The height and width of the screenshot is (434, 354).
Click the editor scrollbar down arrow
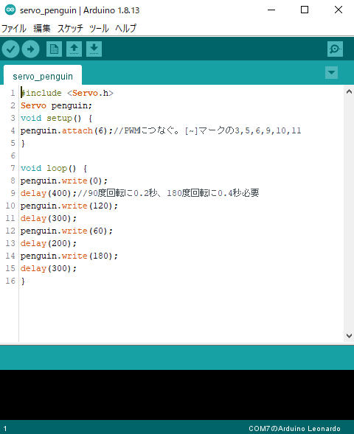349,336
